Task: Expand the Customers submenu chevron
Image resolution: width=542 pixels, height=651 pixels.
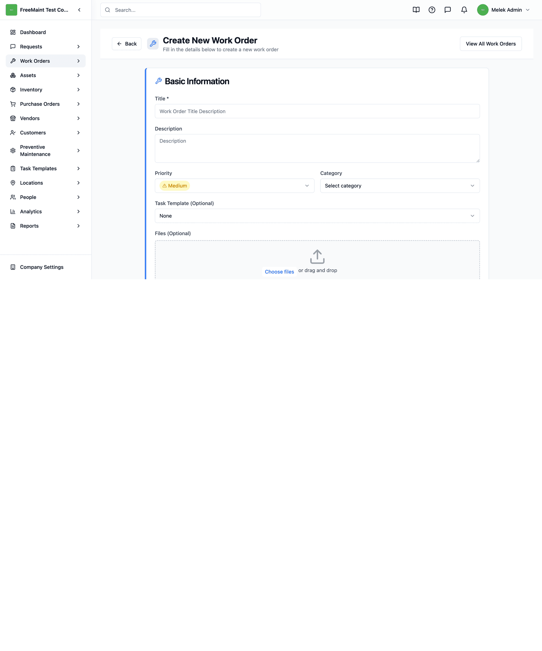Action: point(78,133)
